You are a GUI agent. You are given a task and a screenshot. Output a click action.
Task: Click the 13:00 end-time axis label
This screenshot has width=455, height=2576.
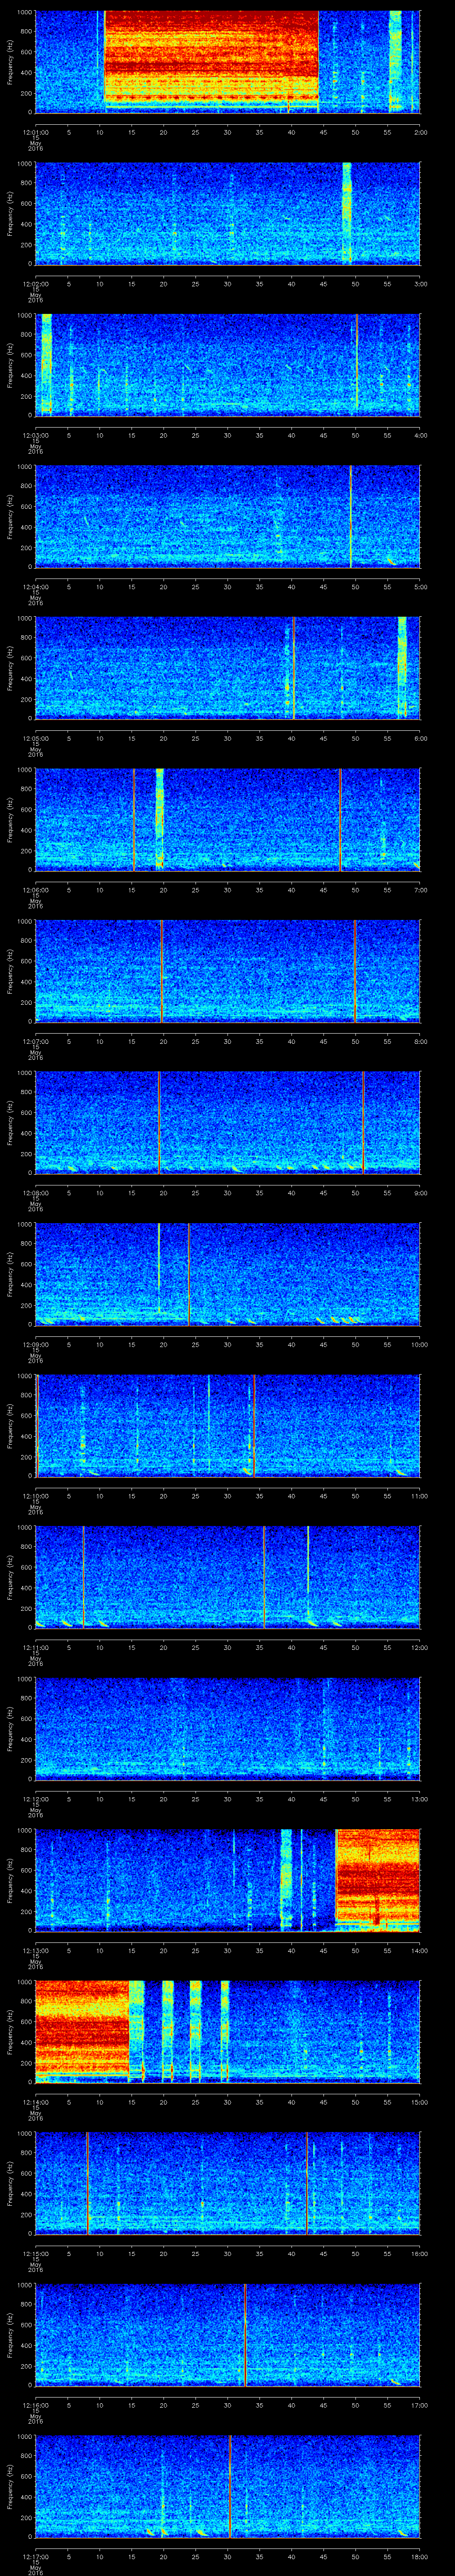coord(419,1798)
